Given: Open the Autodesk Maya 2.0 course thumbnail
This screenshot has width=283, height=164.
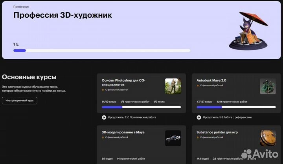Looking at the screenshot, I should [x=268, y=86].
